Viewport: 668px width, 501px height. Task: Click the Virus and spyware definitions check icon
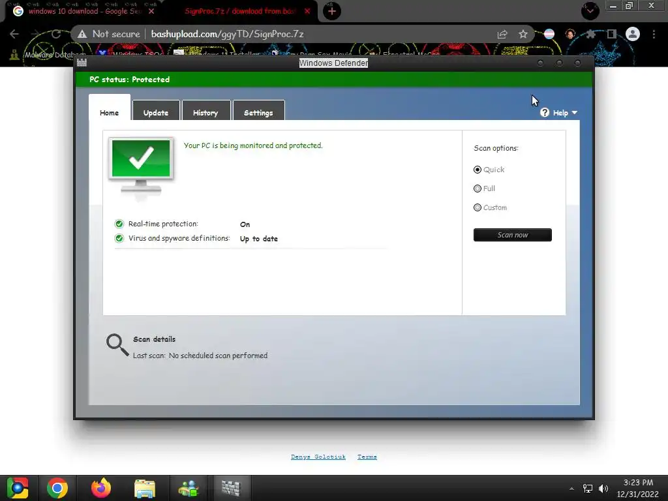119,238
